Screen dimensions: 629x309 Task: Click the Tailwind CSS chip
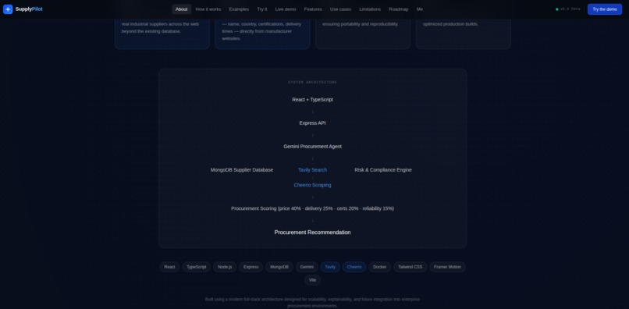(410, 267)
